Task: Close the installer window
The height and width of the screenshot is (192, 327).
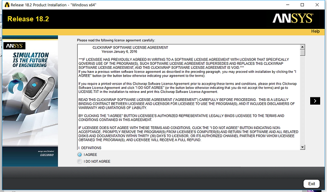Action: pos(317,5)
